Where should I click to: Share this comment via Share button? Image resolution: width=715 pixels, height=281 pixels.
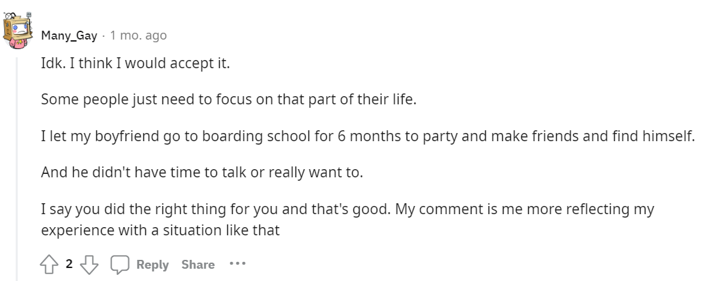click(x=198, y=265)
